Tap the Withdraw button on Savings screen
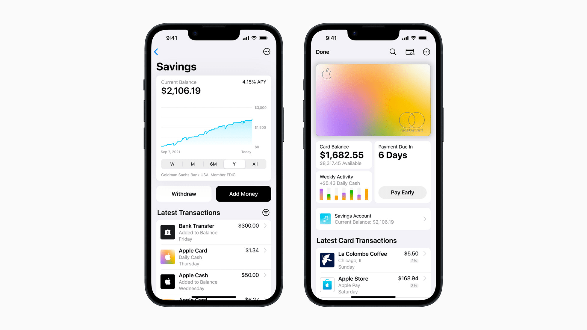This screenshot has width=587, height=330. 184,194
